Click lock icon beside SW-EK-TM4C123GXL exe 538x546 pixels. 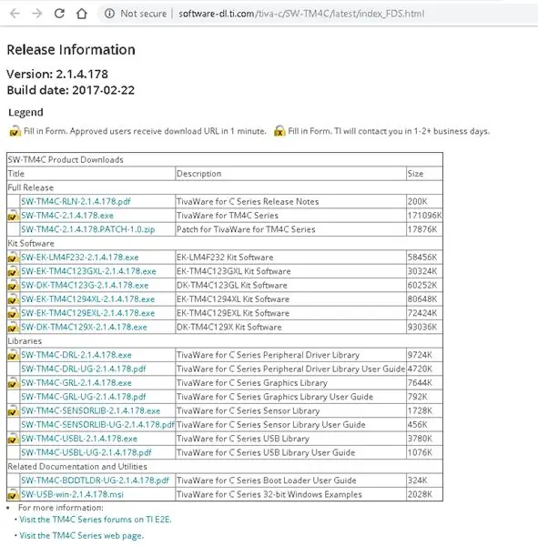click(13, 271)
